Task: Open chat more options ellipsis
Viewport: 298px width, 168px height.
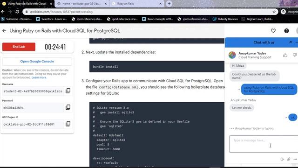Action: pyautogui.click(x=295, y=159)
